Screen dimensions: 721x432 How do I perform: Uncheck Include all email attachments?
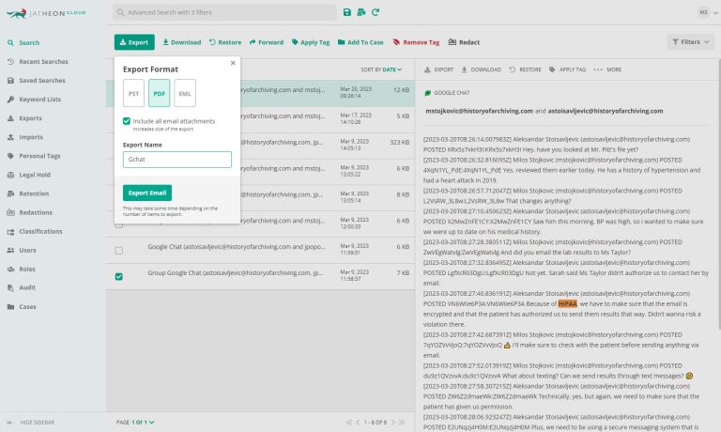(127, 121)
